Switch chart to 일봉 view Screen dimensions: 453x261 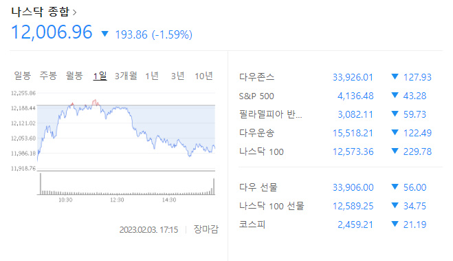[23, 76]
